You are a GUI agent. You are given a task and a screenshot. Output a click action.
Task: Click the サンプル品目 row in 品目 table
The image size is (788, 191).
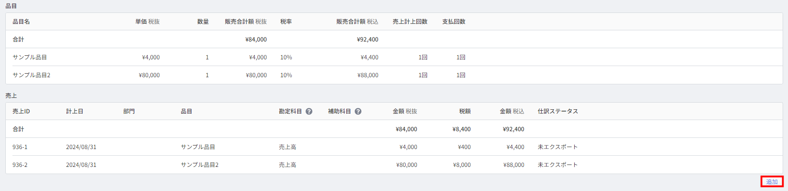point(394,57)
